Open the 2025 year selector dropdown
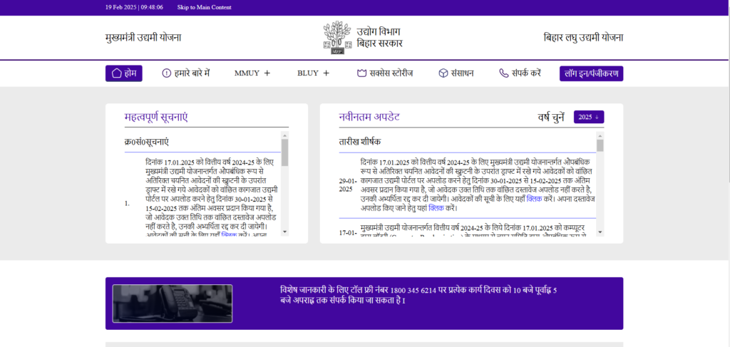The image size is (730, 347). [589, 118]
